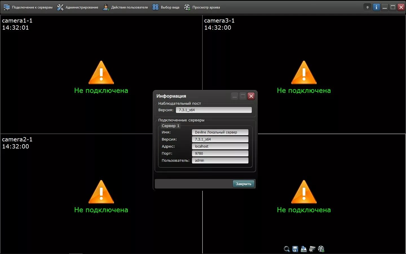The image size is (406, 254).
Task: Click the warning triangle in the camera3-1 cell
Action: point(304,73)
